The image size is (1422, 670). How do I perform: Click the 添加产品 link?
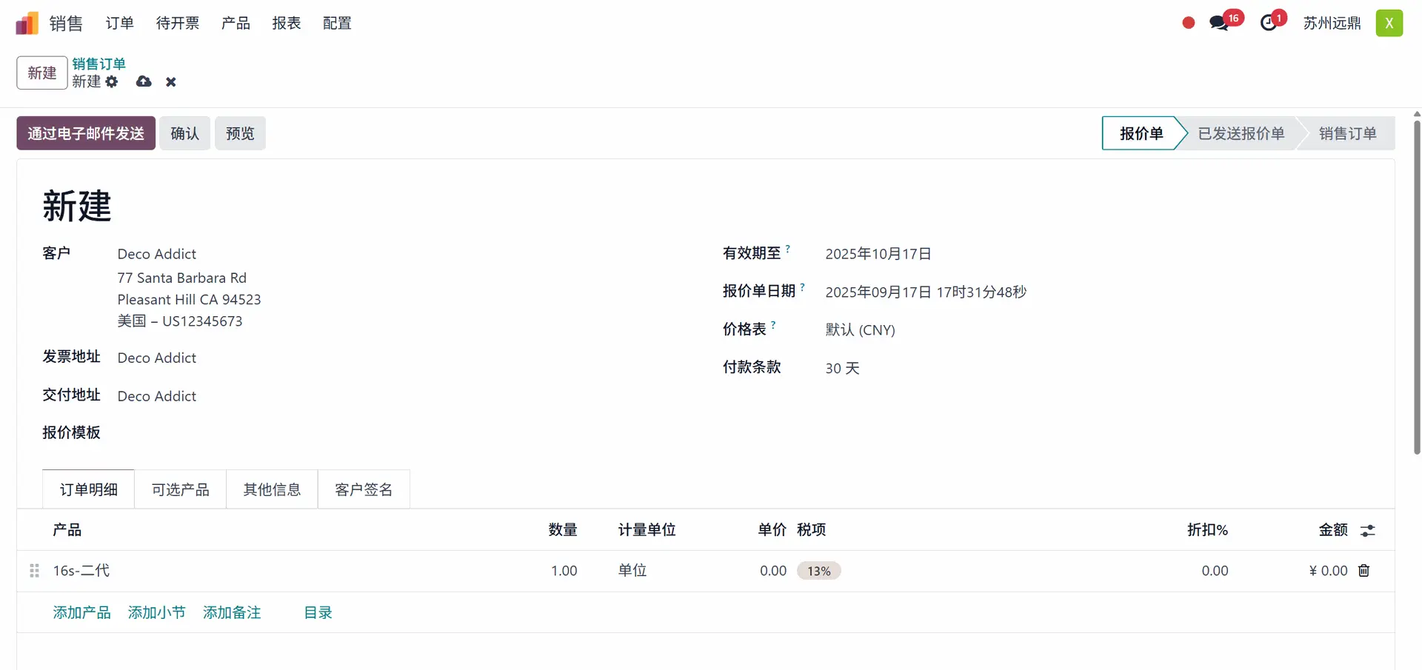point(81,613)
